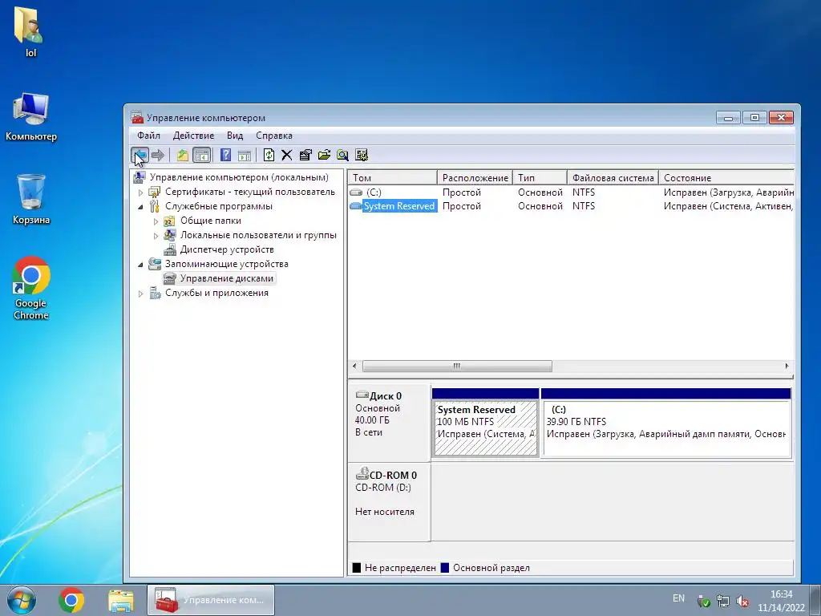
Task: Click the Up one level folder icon
Action: [x=182, y=155]
